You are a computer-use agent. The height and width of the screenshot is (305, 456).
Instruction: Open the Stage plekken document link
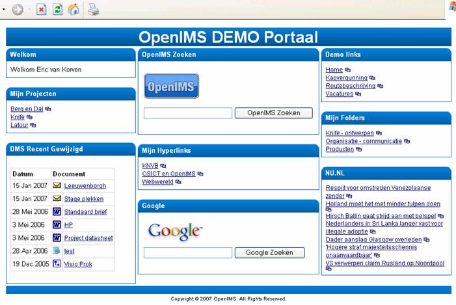tap(84, 199)
